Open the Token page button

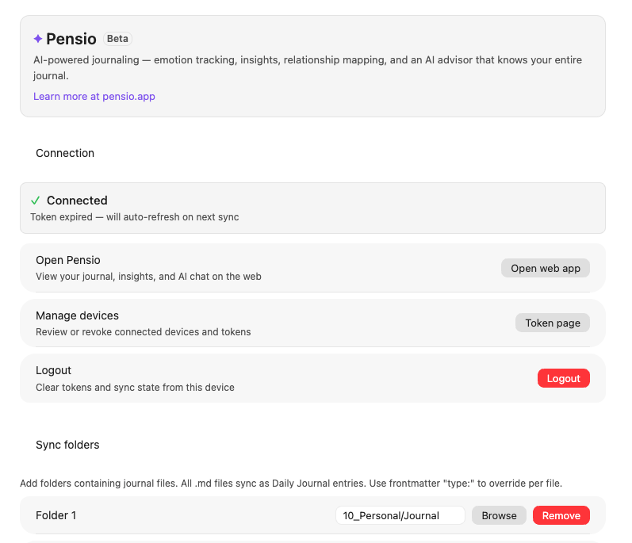coord(552,323)
